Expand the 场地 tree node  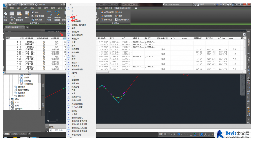click(10, 99)
